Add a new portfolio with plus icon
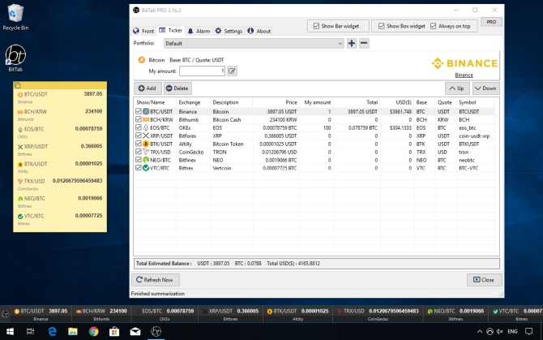The image size is (543, 340). point(352,43)
